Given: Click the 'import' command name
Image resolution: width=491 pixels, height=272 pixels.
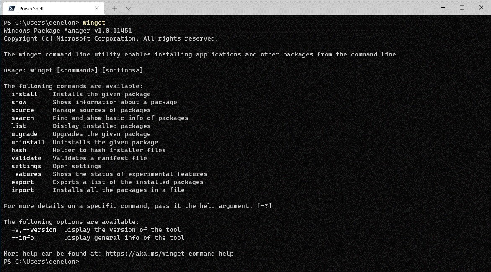Looking at the screenshot, I should [x=23, y=190].
